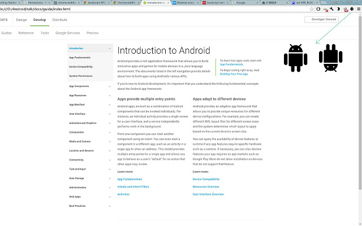Click the vertical page scrollbar

[360, 103]
